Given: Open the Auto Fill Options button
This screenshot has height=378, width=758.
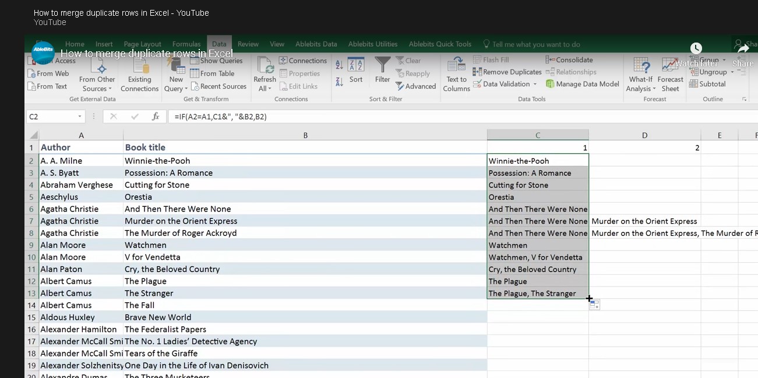Looking at the screenshot, I should tap(595, 305).
